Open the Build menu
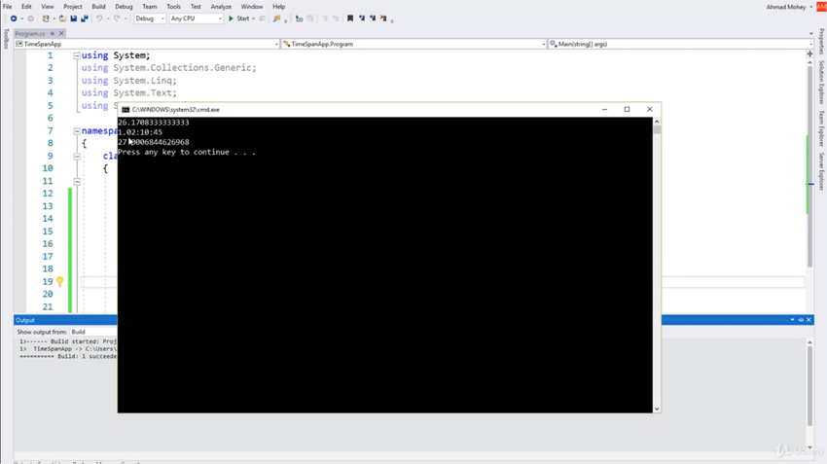This screenshot has height=464, width=827. coord(98,7)
